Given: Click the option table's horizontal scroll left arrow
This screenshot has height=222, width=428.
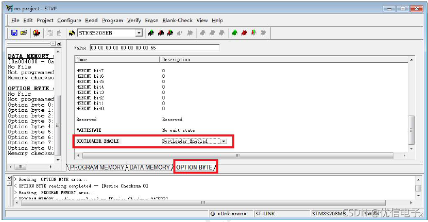Looking at the screenshot, I should pyautogui.click(x=78, y=156).
